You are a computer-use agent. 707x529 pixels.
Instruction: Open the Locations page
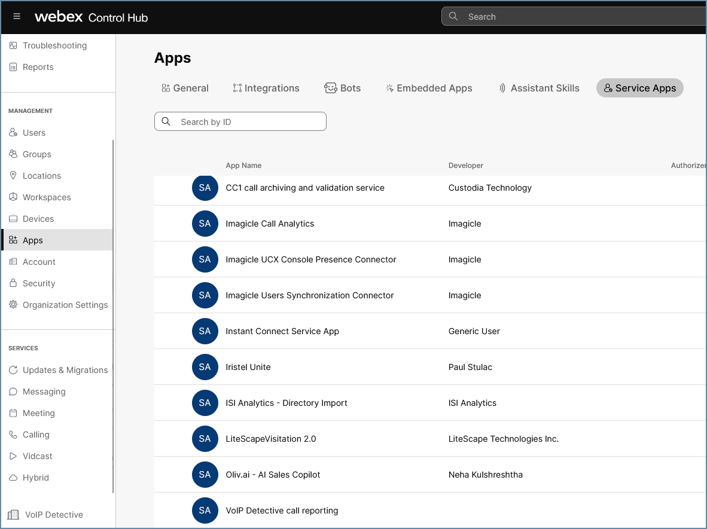coord(41,176)
